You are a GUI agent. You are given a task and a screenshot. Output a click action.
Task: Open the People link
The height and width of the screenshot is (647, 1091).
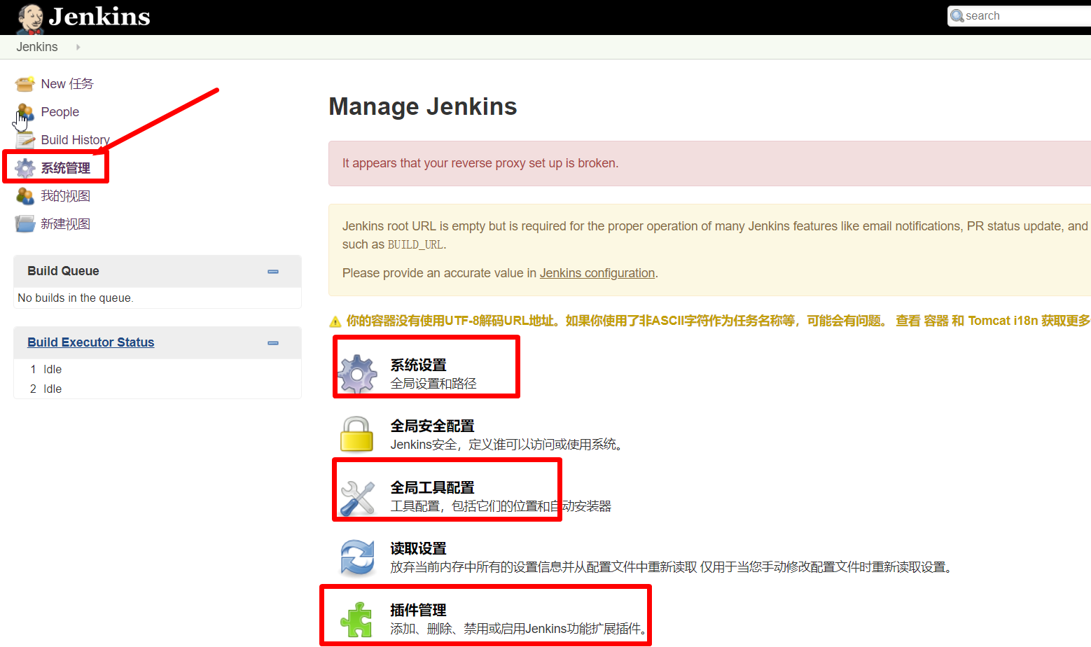pos(60,112)
